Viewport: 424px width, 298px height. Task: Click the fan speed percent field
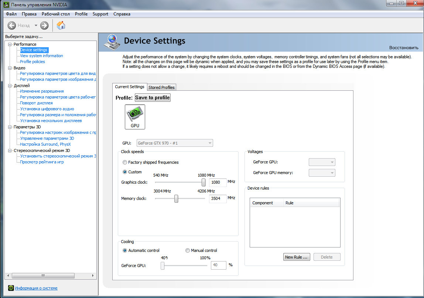pos(219,265)
